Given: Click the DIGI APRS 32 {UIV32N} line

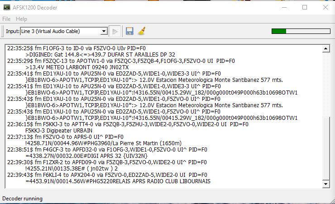Looking at the screenshot, I should (86, 156).
